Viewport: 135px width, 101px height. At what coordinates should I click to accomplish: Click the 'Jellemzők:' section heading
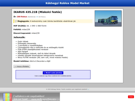click(19, 37)
